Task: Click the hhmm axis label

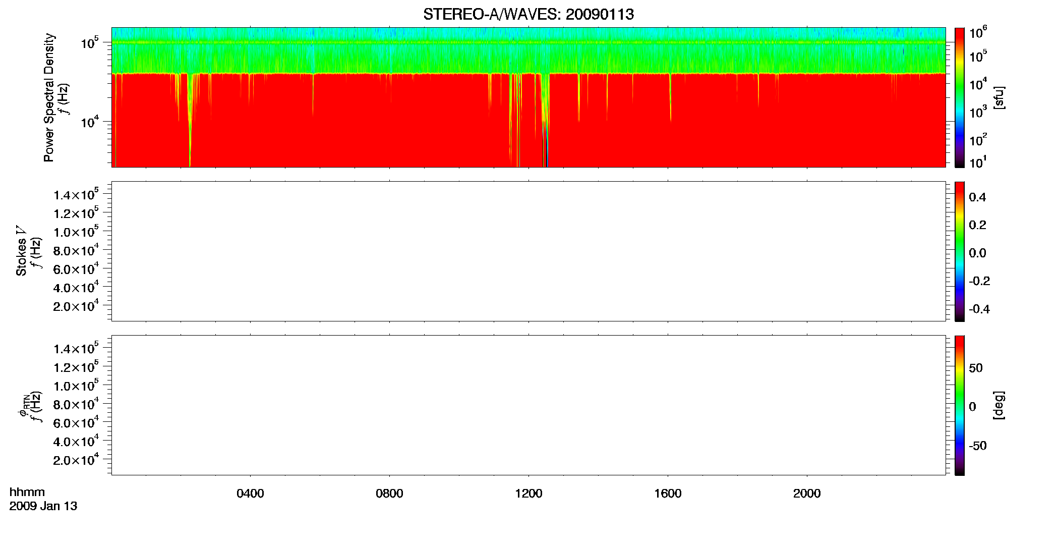Action: coord(27,492)
